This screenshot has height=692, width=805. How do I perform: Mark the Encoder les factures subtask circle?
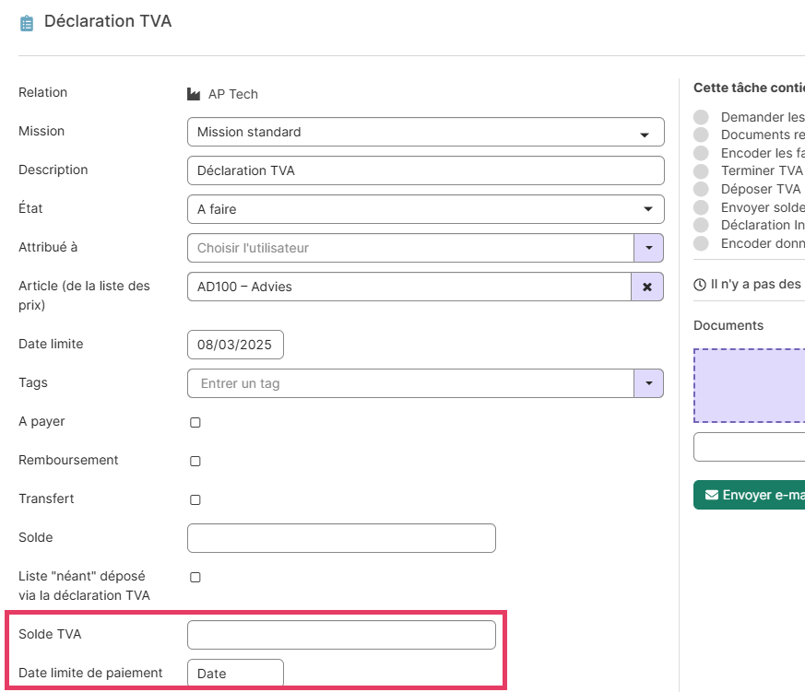(702, 153)
